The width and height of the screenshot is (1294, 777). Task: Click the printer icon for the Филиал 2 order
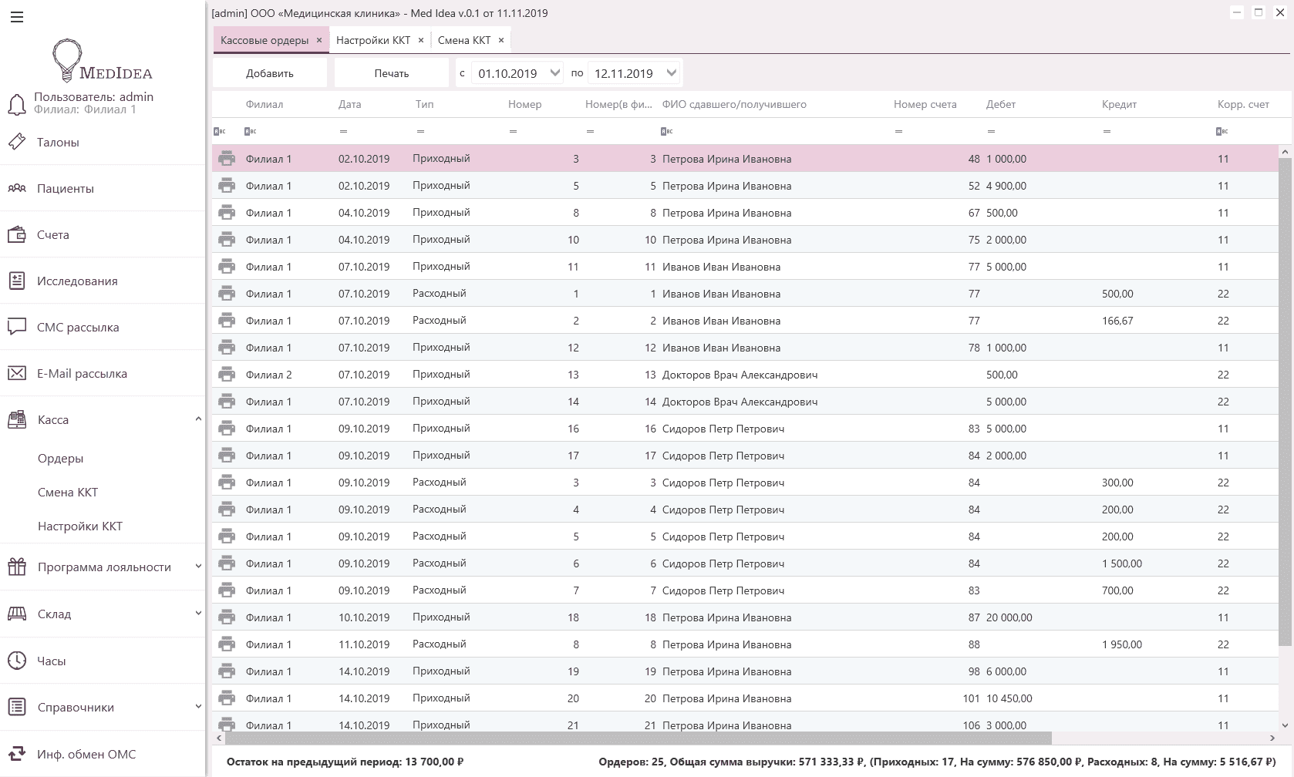(227, 375)
